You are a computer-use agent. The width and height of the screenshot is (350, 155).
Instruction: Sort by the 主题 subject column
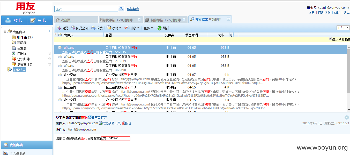[109, 35]
